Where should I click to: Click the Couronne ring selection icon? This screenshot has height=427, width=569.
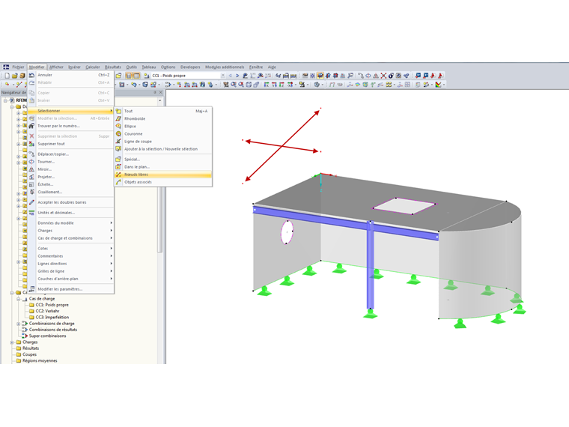coord(118,133)
